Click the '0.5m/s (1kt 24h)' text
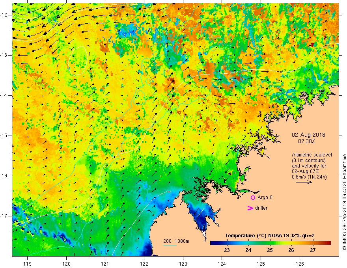The image size is (347, 268). point(309,177)
